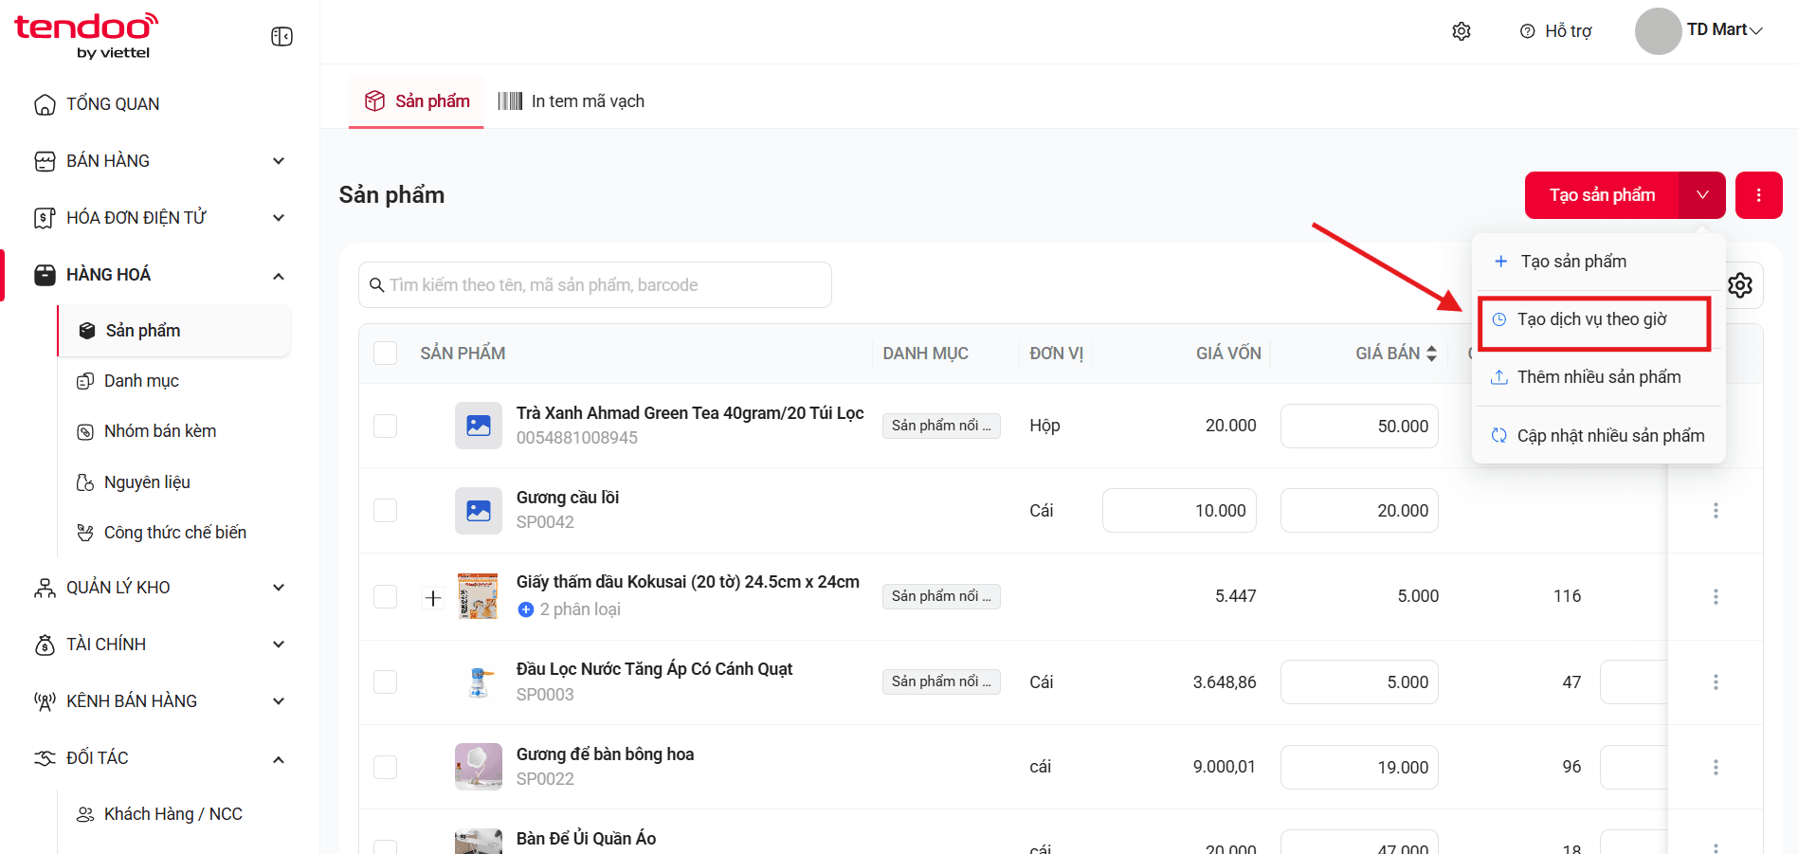Screen dimensions: 1798x854
Task: Collapse the sidebar with the panel icon
Action: pyautogui.click(x=282, y=37)
